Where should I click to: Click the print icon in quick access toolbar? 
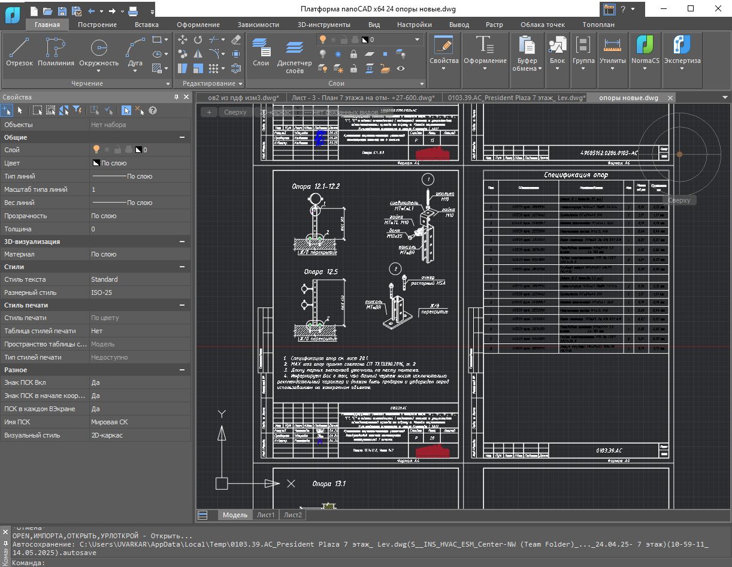point(133,11)
